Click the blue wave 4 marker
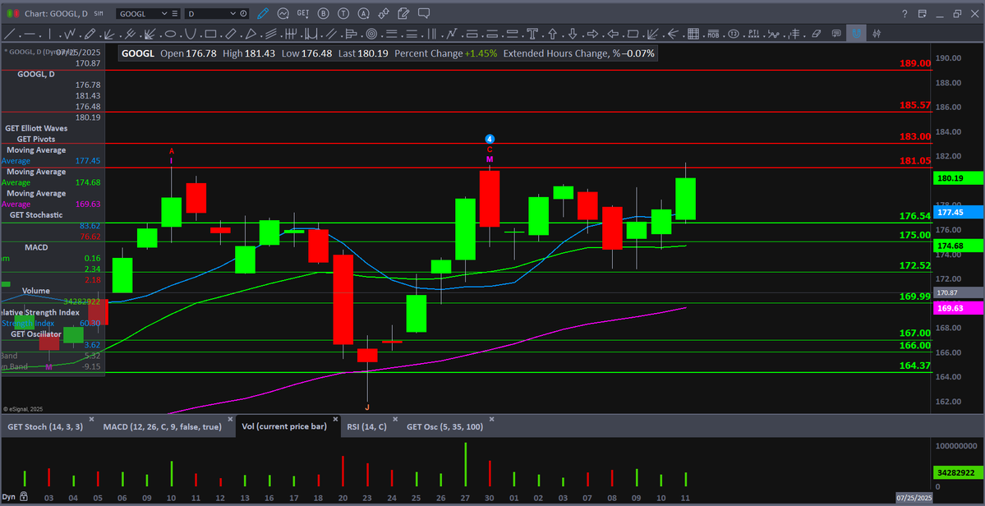Viewport: 985px width, 506px height. (490, 139)
